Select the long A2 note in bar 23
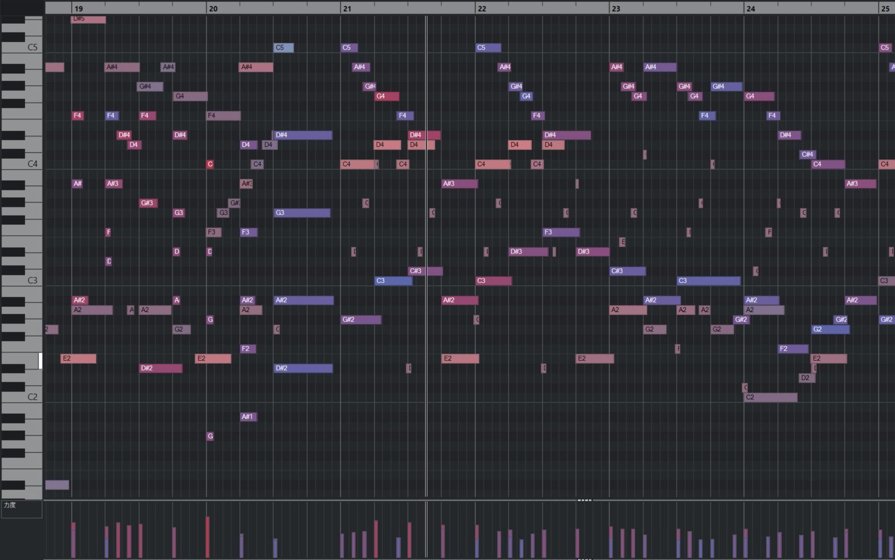Image resolution: width=895 pixels, height=560 pixels. 628,310
